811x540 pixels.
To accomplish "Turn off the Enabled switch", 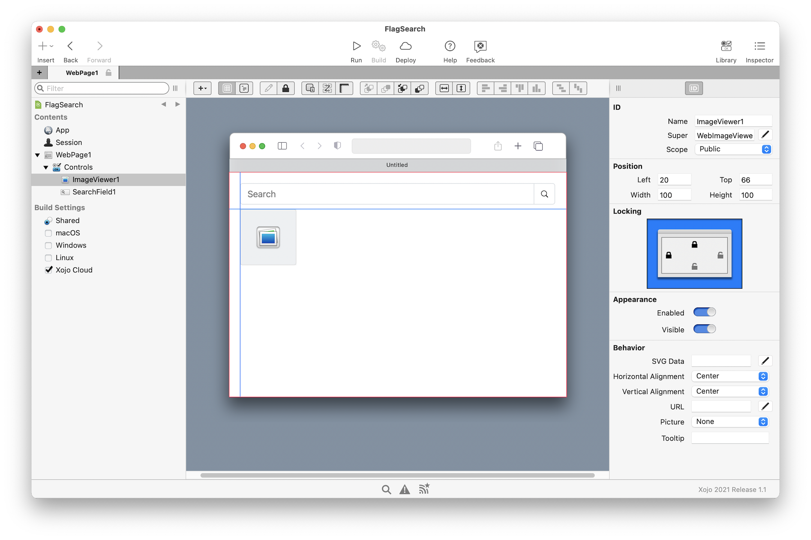I will [704, 312].
